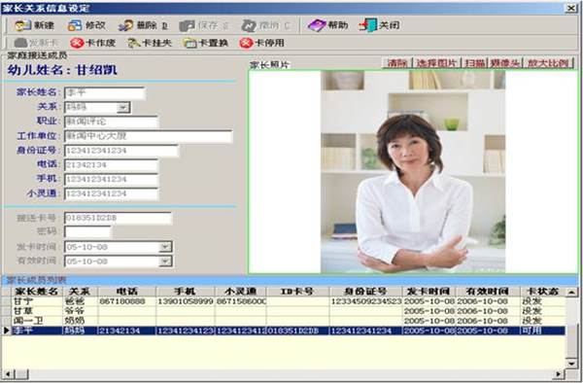Close the 家长关系信息设定 window with the X
Screen dimensions: 583x383
pos(570,8)
